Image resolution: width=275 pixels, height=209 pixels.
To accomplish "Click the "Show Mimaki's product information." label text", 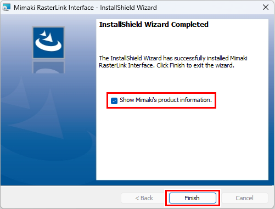I will [166, 100].
